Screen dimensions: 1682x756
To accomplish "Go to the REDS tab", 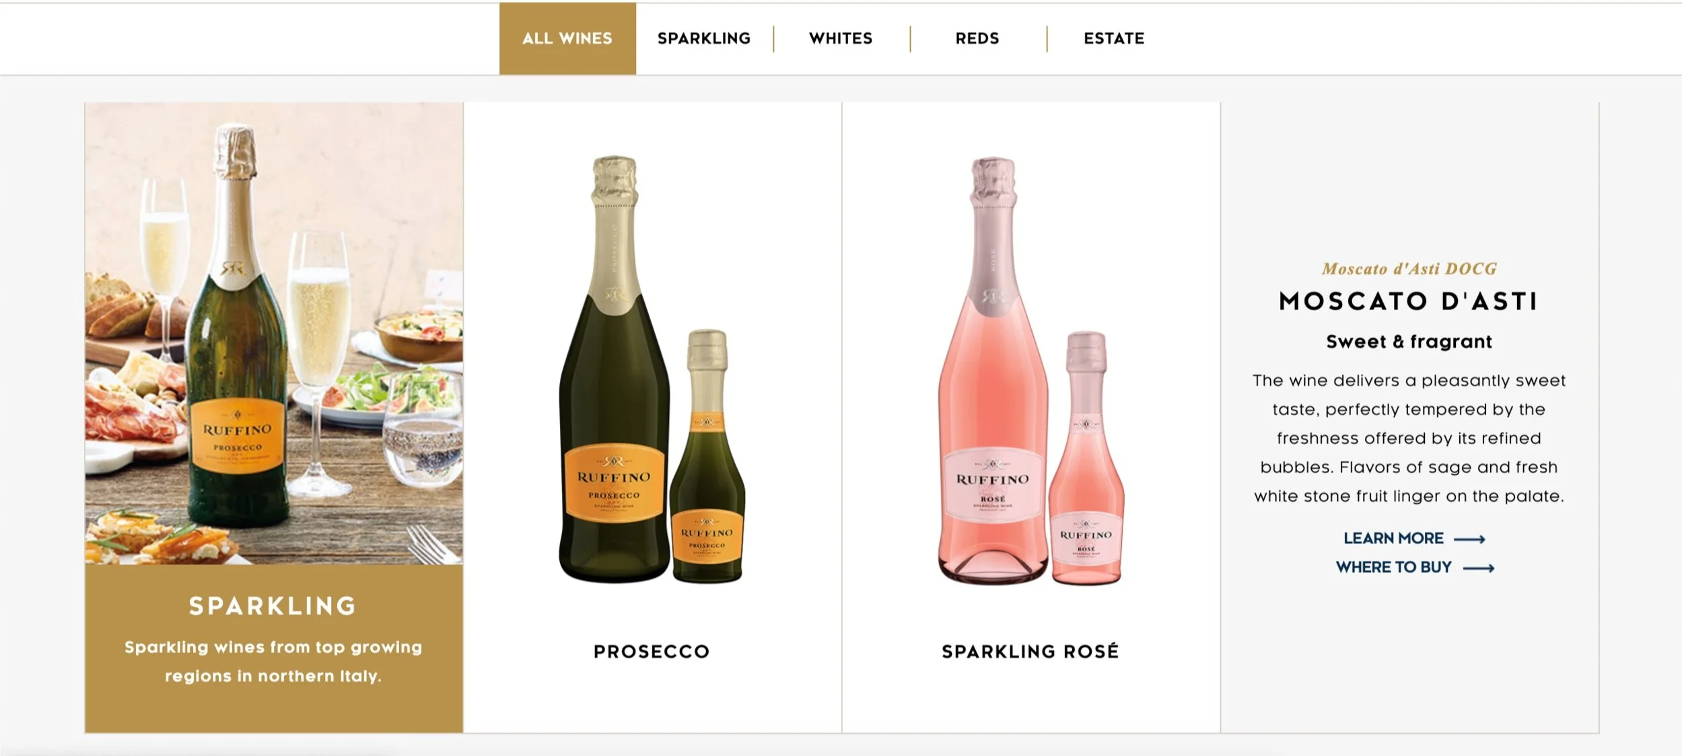I will (x=977, y=38).
